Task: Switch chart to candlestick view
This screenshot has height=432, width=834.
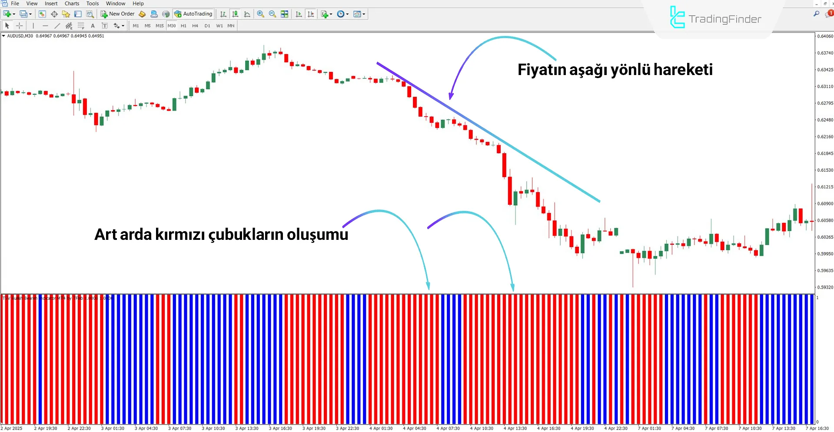Action: 235,14
